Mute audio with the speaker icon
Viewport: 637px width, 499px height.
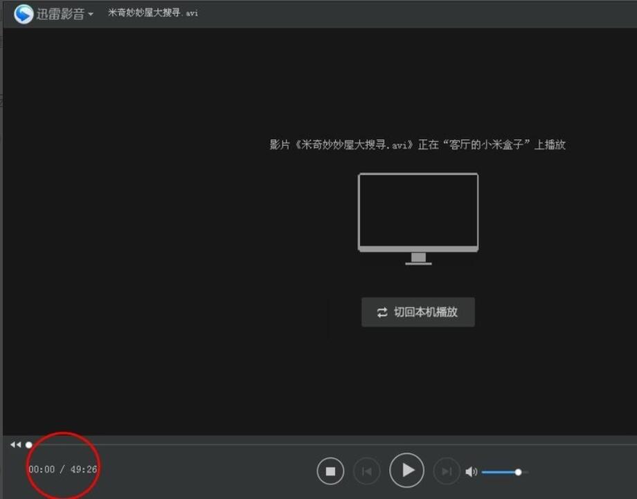(x=471, y=472)
